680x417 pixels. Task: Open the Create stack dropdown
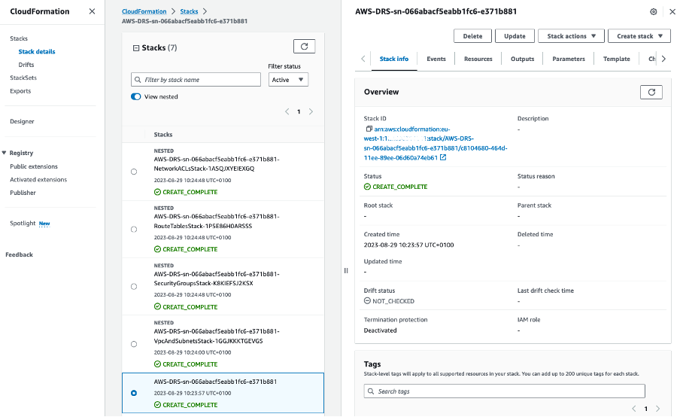639,36
